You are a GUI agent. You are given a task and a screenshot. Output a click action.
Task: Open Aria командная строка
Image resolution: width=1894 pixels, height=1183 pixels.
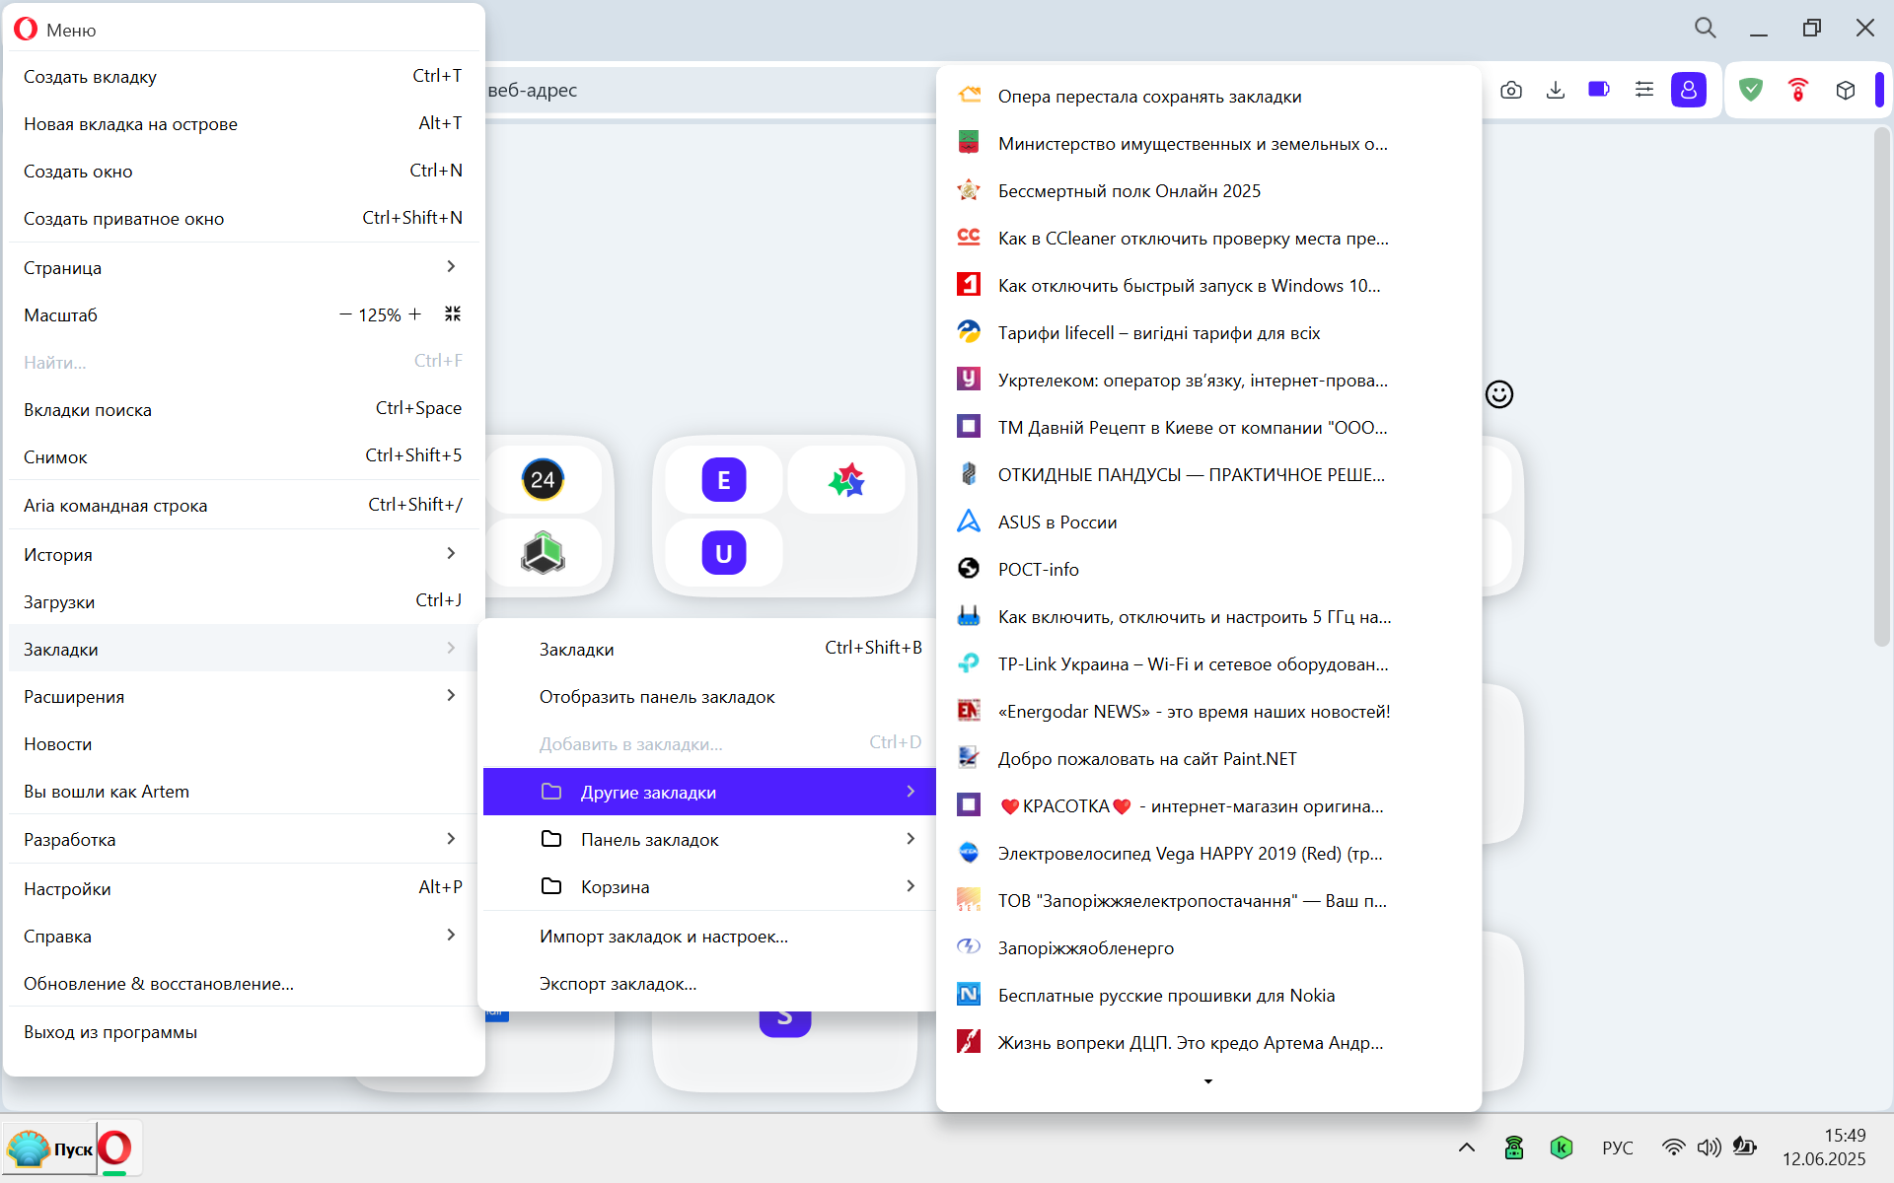tap(243, 505)
